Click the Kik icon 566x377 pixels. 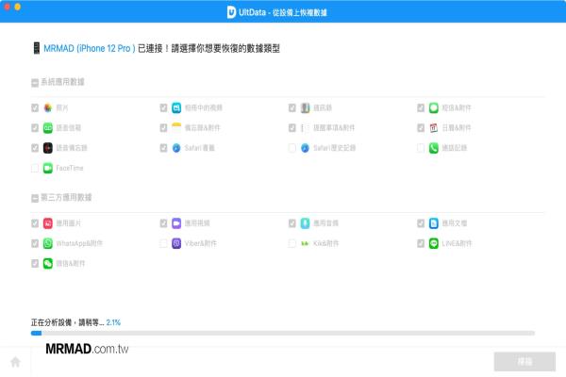[x=305, y=243]
